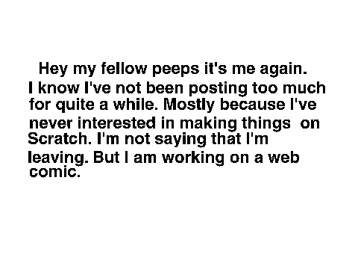The width and height of the screenshot is (358, 269).
Task: Click the word "leaving."
Action: click(x=58, y=158)
